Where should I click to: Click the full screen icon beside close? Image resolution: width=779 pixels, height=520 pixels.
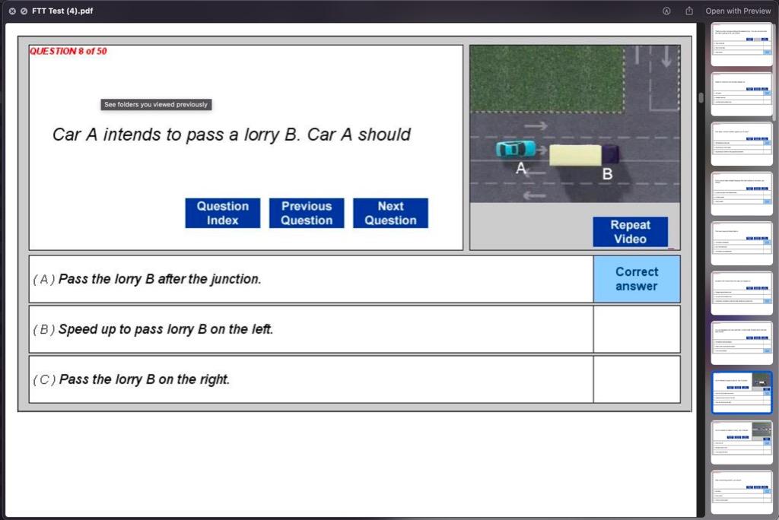click(x=24, y=11)
